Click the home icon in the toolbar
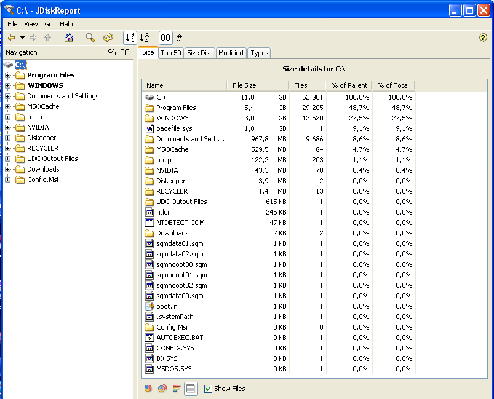This screenshot has height=399, width=494. pyautogui.click(x=69, y=38)
